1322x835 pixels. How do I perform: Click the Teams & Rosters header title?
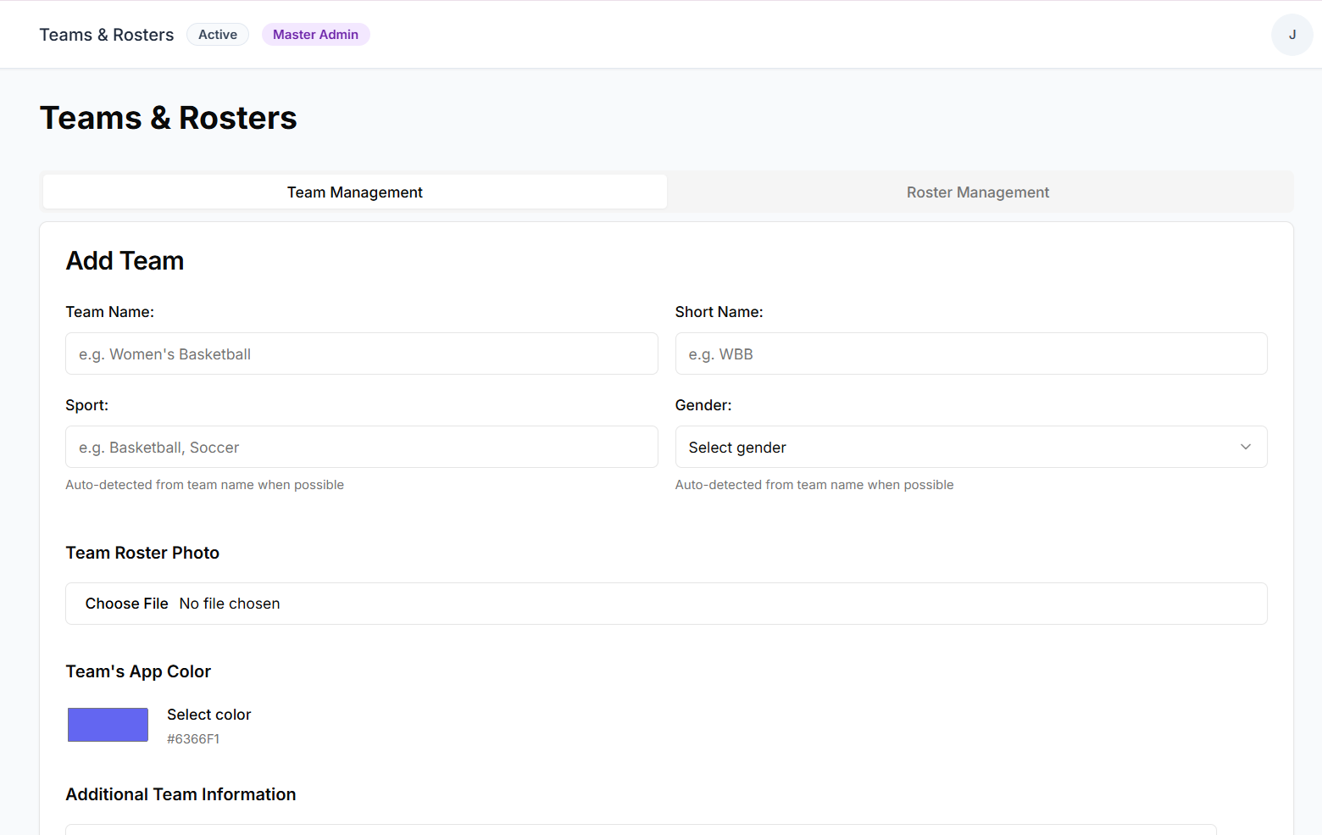[107, 35]
